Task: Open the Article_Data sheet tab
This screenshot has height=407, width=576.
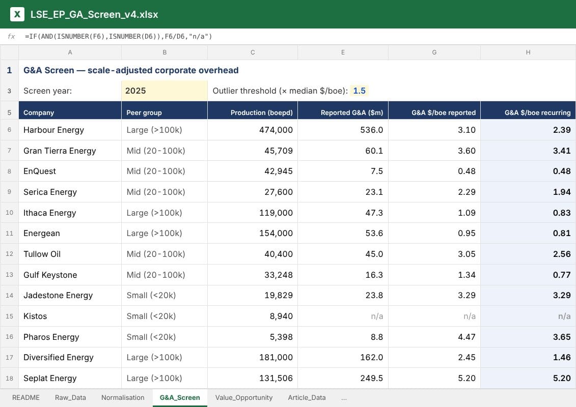Action: [307, 398]
